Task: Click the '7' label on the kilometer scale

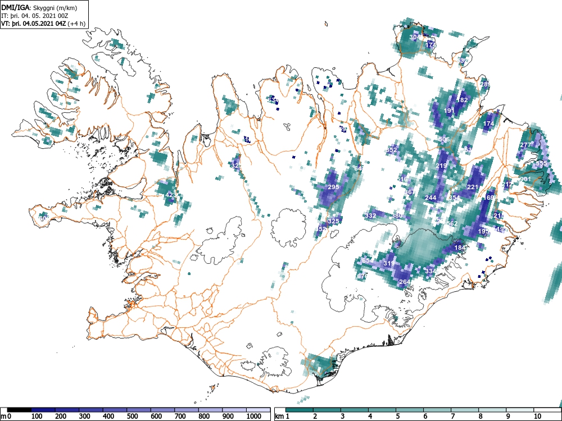Action: pyautogui.click(x=452, y=417)
